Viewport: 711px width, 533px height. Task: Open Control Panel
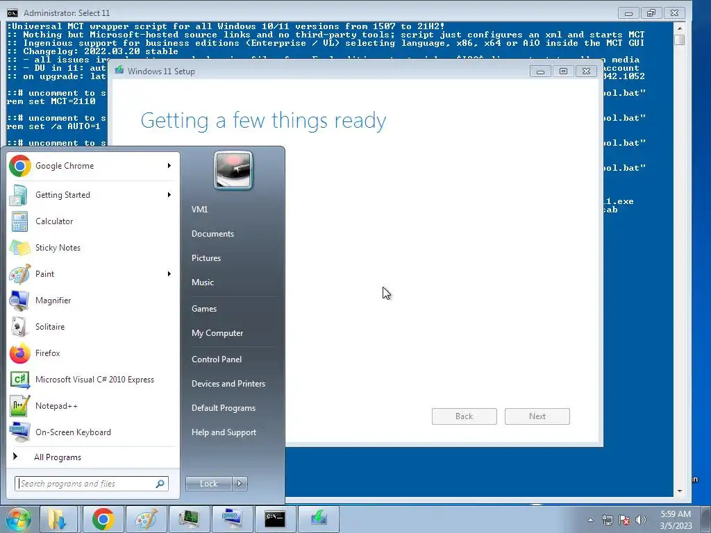coord(217,359)
